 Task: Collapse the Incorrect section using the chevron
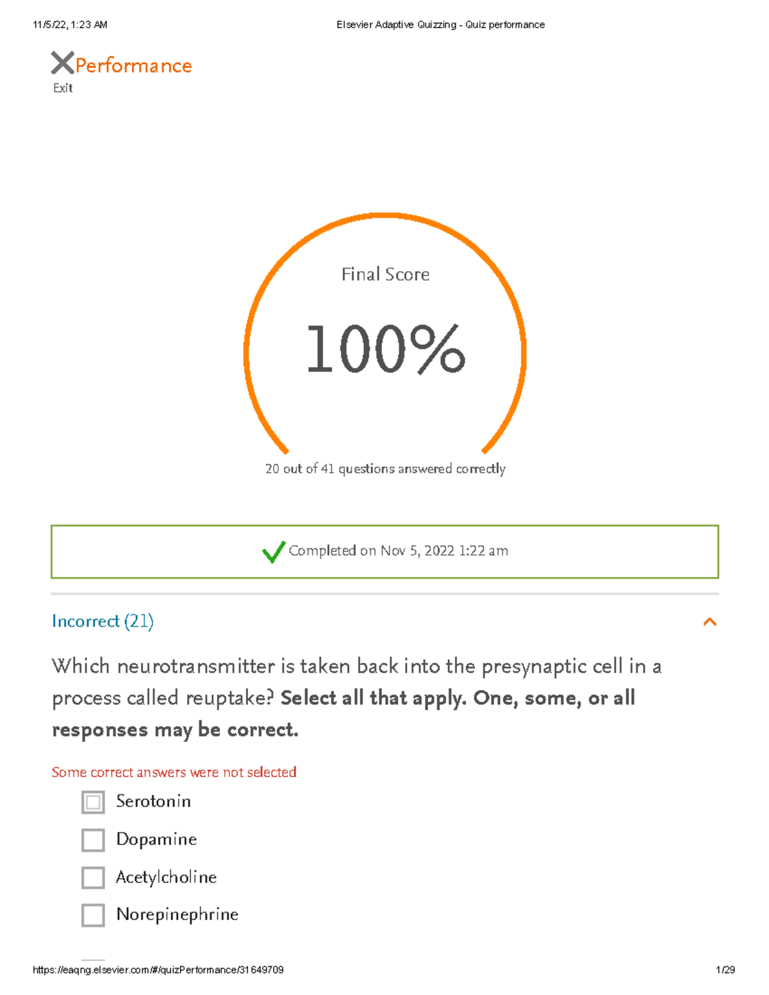[x=710, y=621]
